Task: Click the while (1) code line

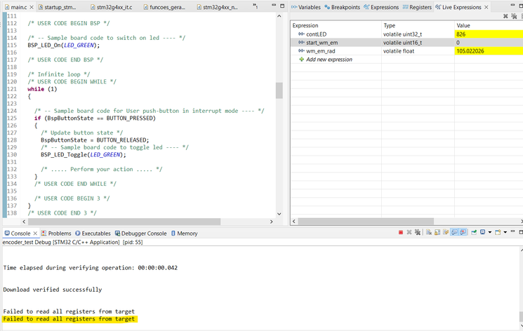Action: pyautogui.click(x=42, y=89)
